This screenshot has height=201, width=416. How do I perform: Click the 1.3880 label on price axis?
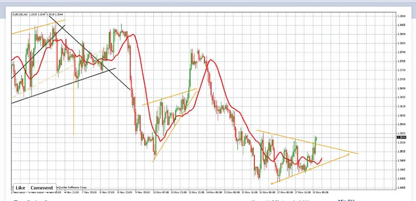click(401, 16)
